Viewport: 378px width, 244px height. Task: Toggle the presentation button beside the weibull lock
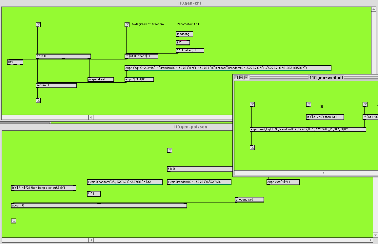coord(246,77)
